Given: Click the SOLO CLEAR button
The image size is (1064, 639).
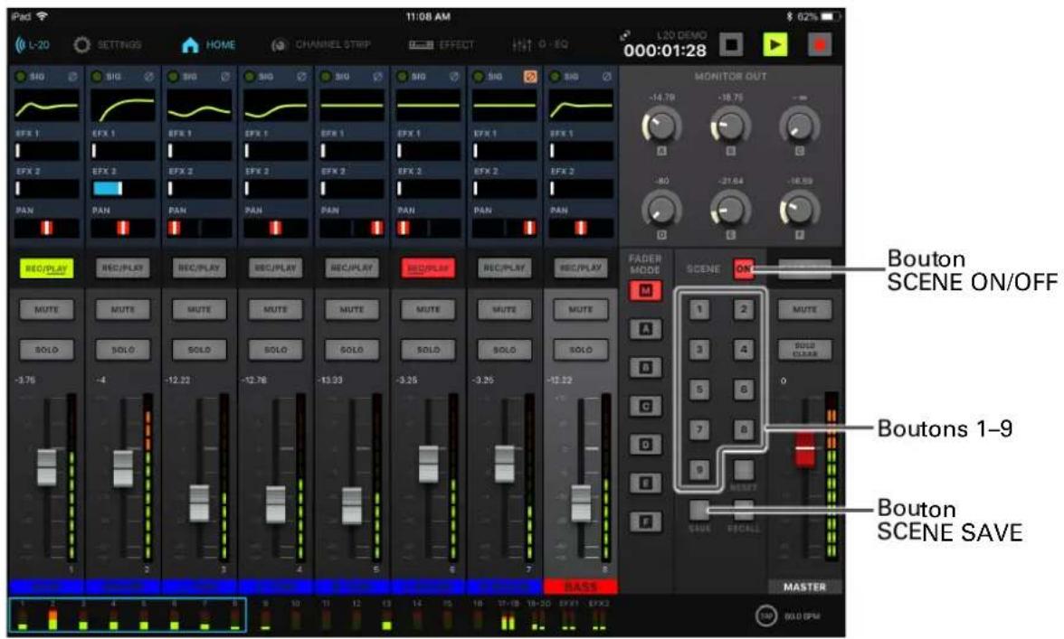Looking at the screenshot, I should (x=805, y=350).
